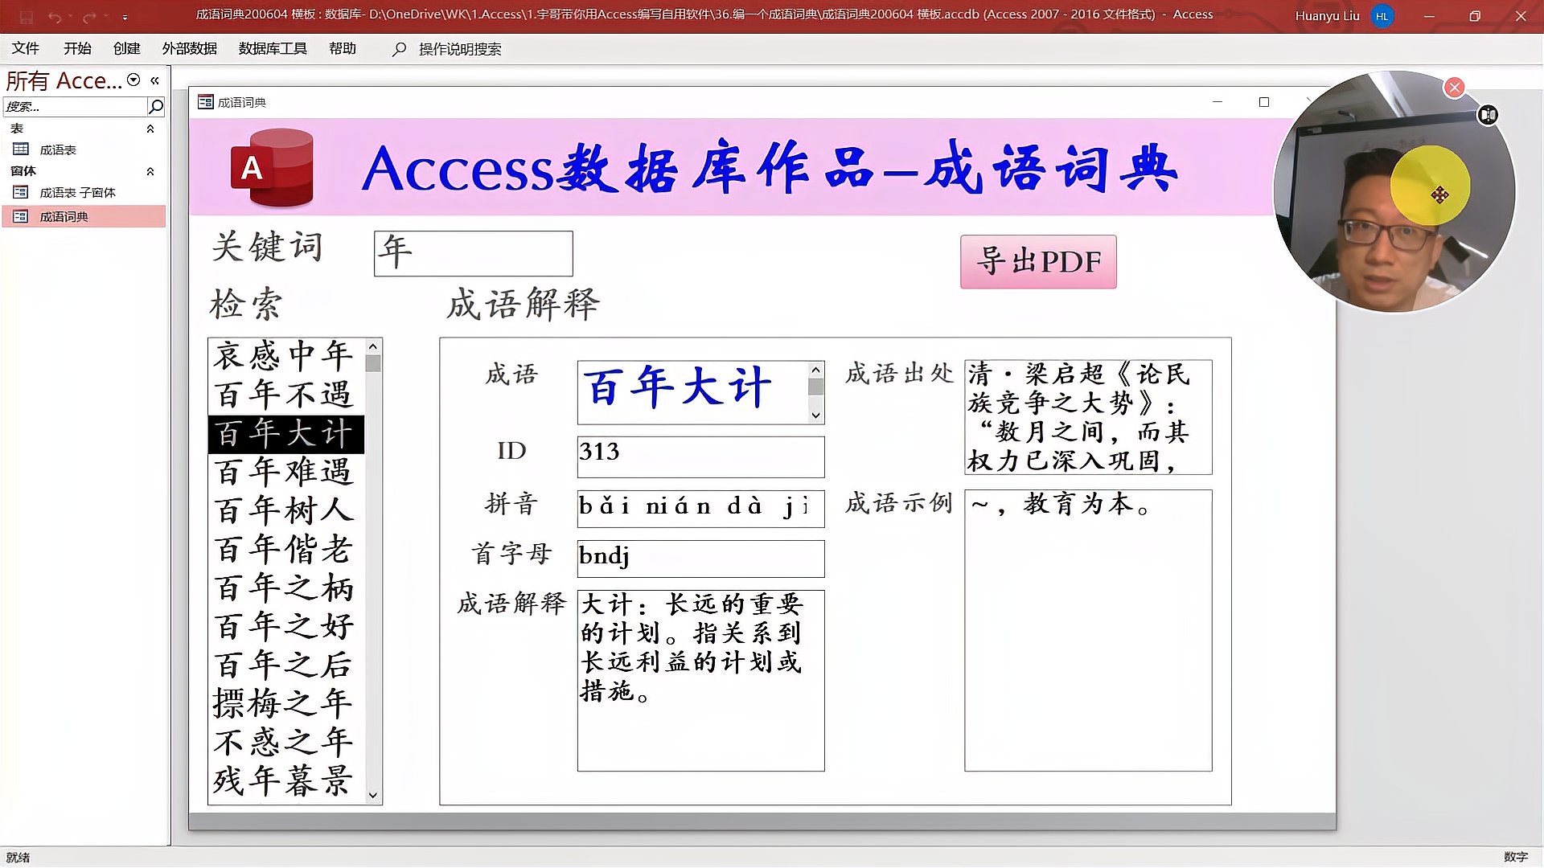Viewport: 1544px width, 868px height.
Task: Open the navigation pane category dropdown arrow
Action: [x=133, y=80]
